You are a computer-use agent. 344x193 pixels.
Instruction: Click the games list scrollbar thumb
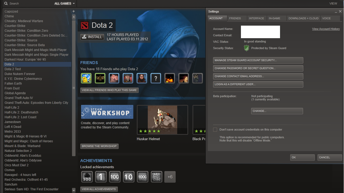pyautogui.click(x=74, y=88)
